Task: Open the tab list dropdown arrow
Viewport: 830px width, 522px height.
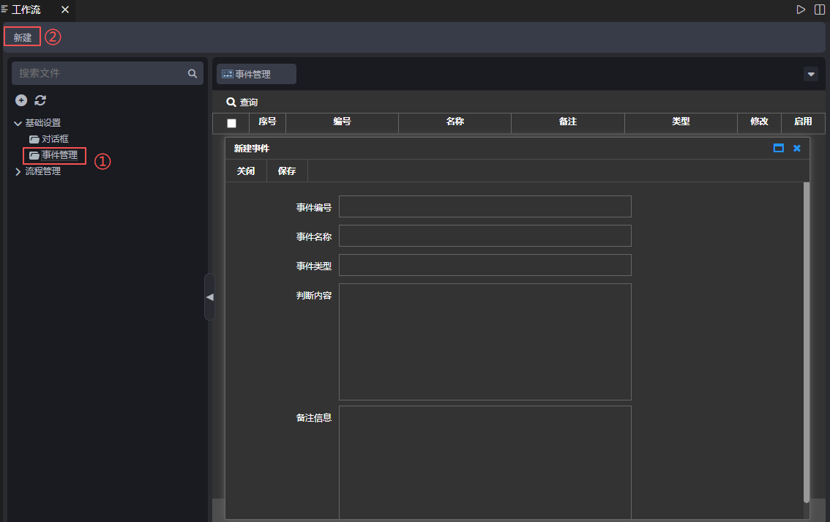Action: [x=811, y=74]
